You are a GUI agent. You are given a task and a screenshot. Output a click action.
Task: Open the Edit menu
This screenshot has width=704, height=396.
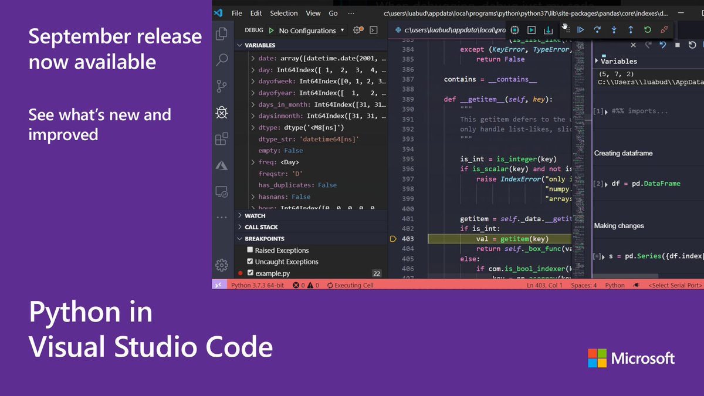256,13
